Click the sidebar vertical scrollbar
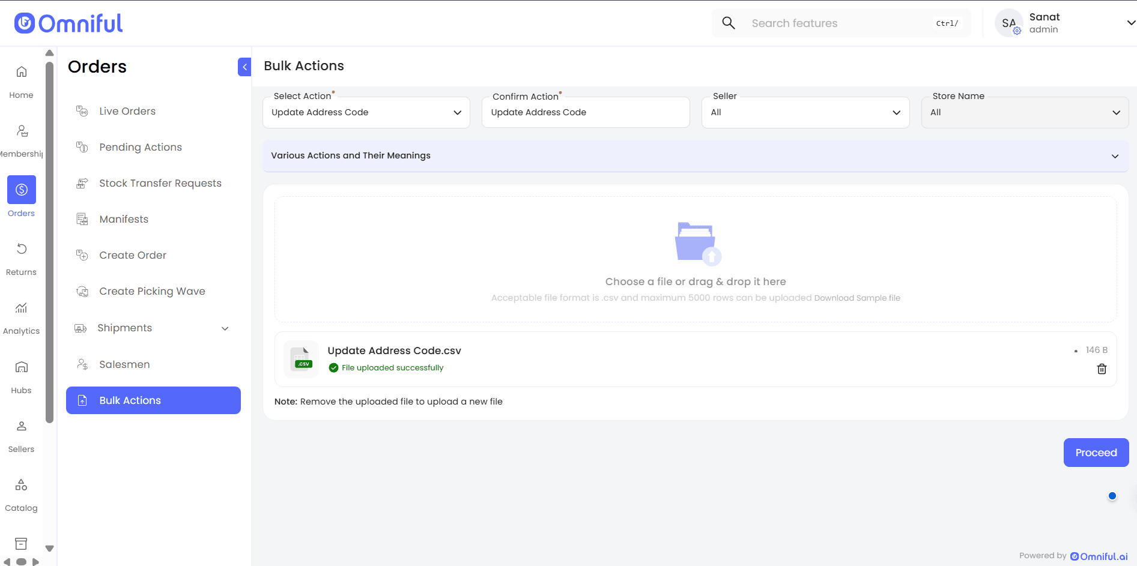 [49, 240]
